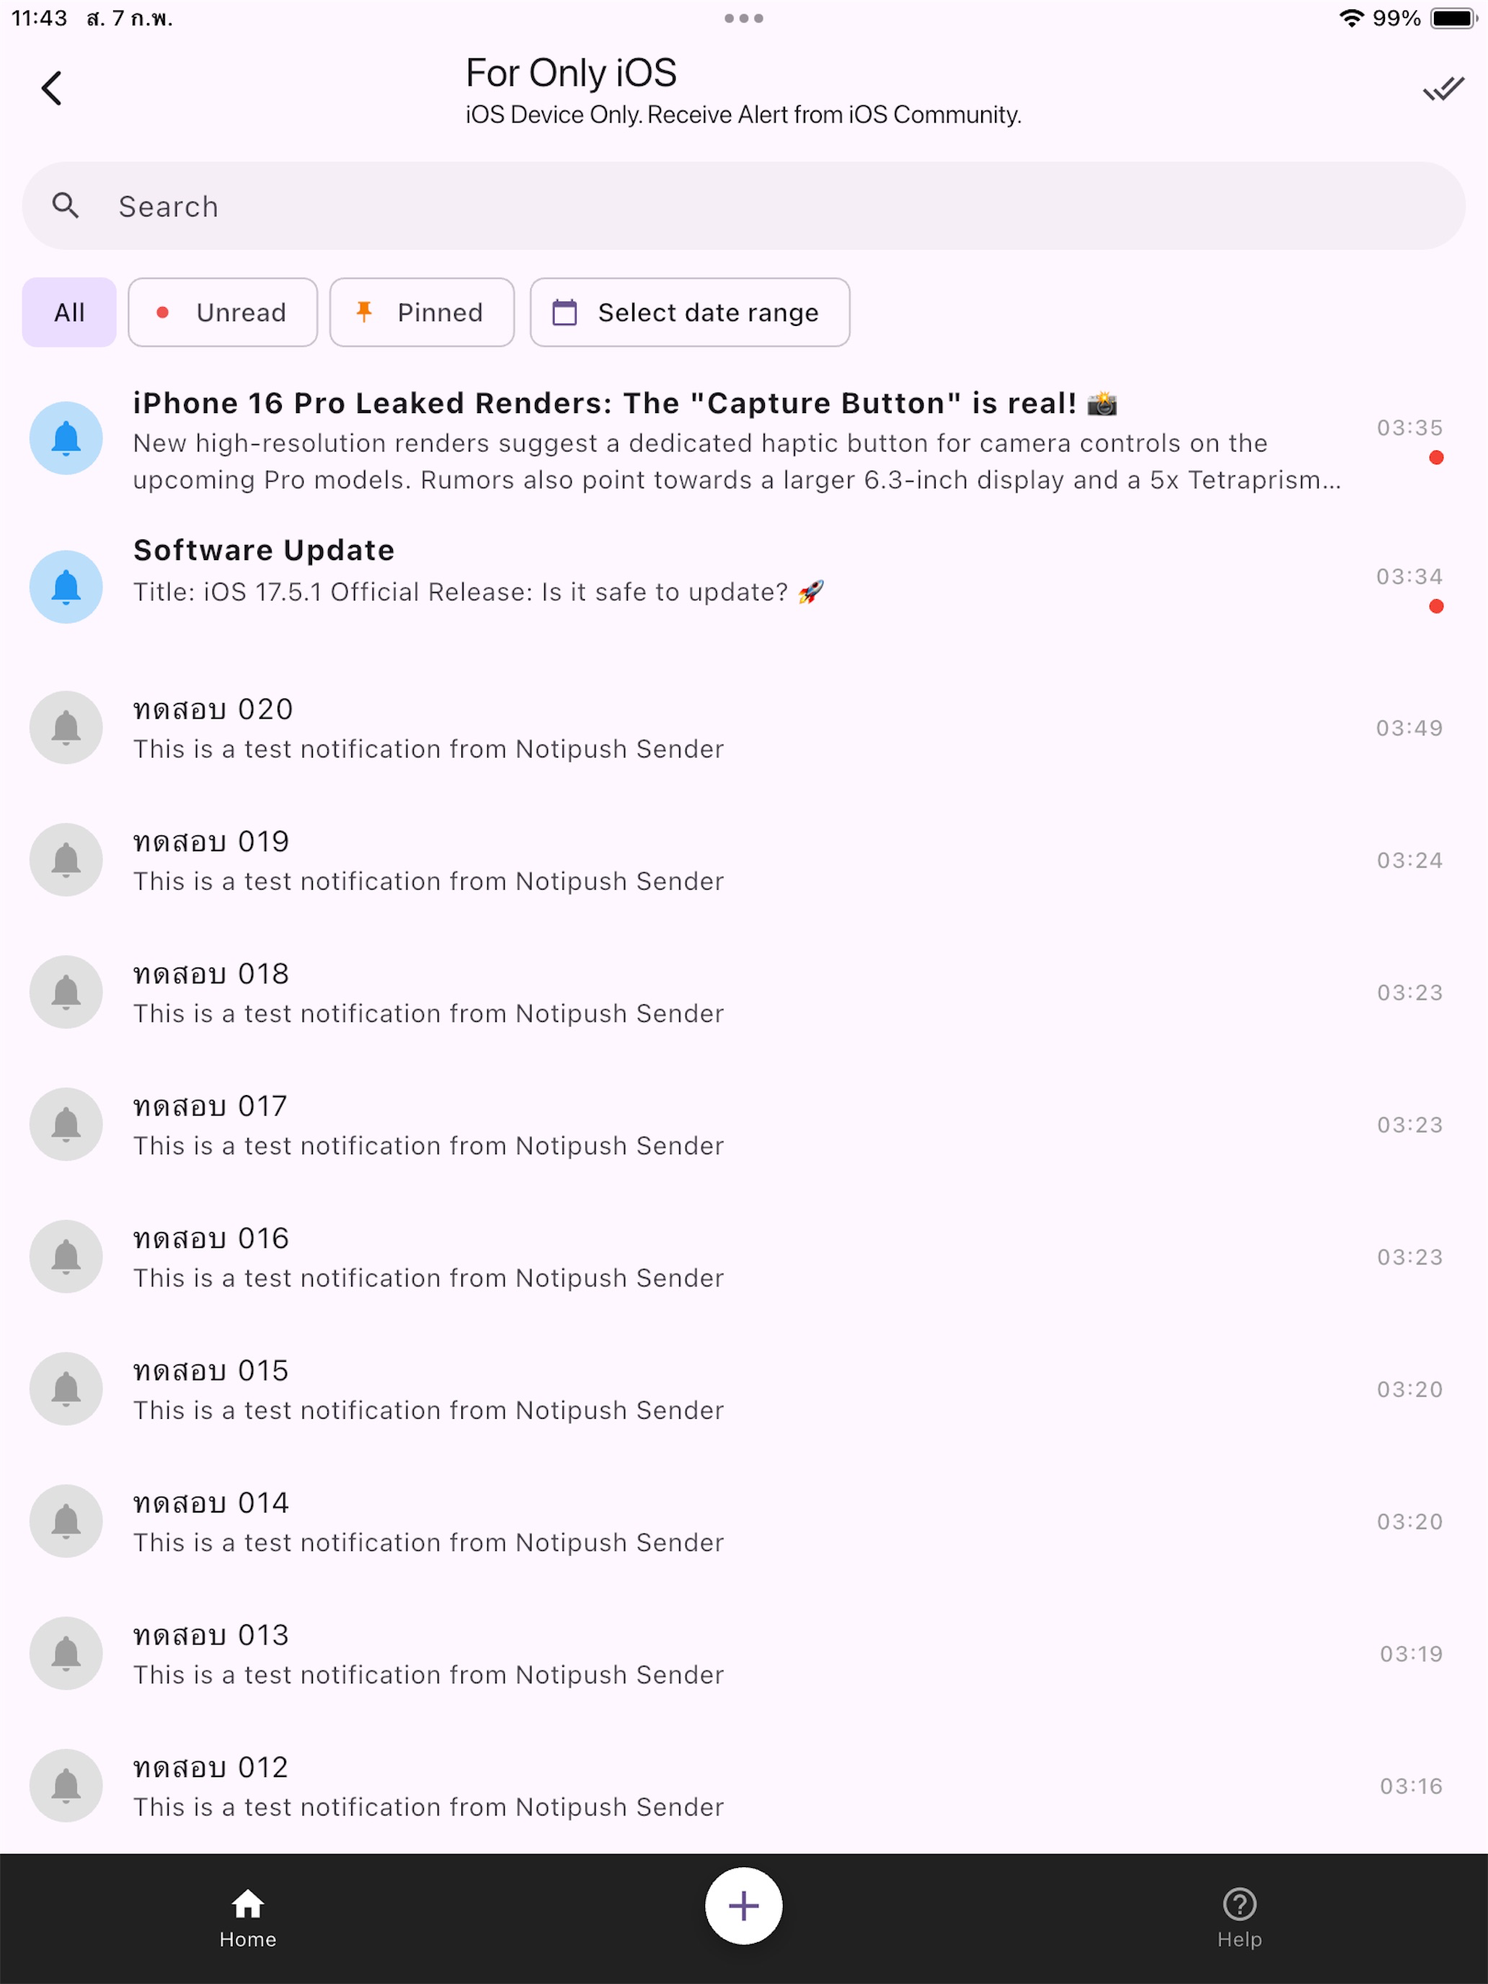Tap the battery status icon
Viewport: 1488px width, 1984px height.
pyautogui.click(x=1453, y=18)
